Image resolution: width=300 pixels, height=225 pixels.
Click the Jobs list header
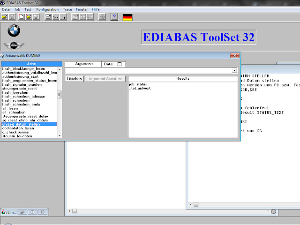coord(31,64)
